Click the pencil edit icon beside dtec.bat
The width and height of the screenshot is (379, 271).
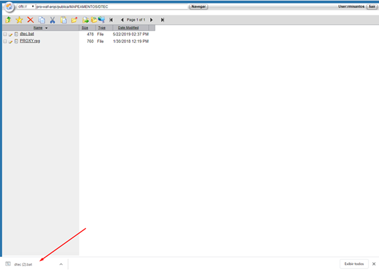point(11,35)
